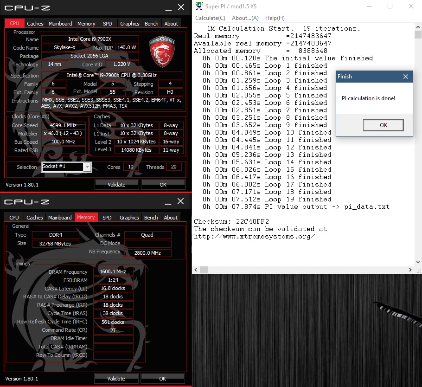
Task: Click the tRFC value 561 clocks
Action: [x=113, y=322]
